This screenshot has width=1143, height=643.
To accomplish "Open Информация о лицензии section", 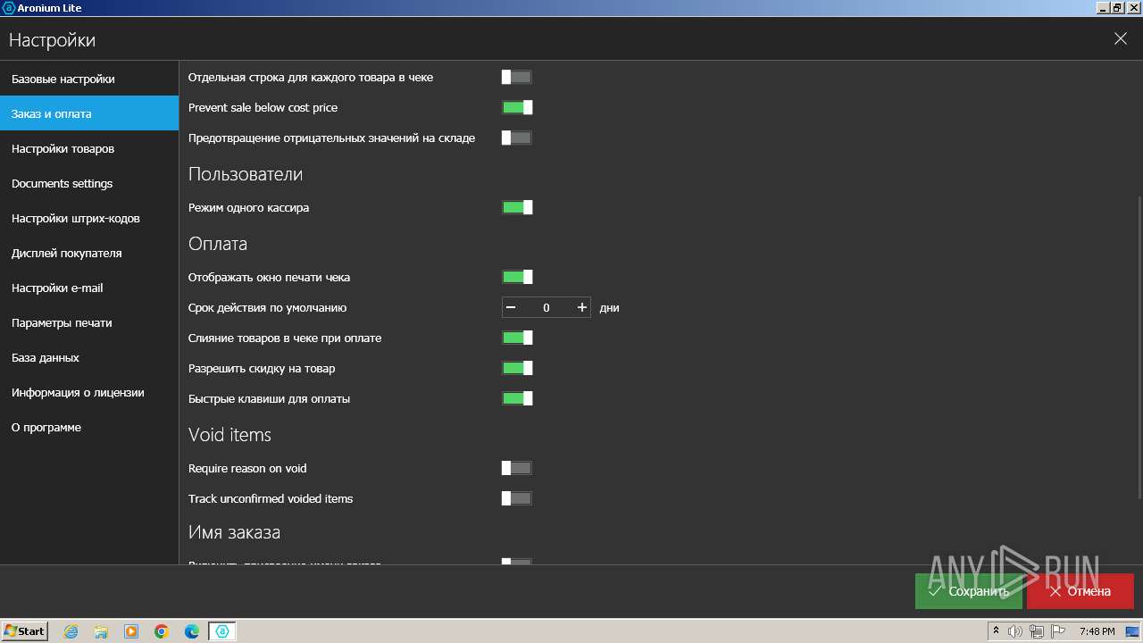I will click(89, 392).
